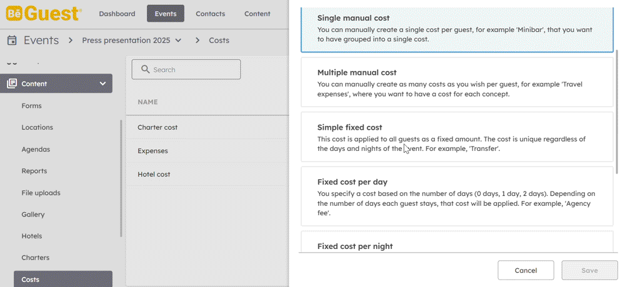Select the Expenses row
This screenshot has width=625, height=287.
point(207,151)
